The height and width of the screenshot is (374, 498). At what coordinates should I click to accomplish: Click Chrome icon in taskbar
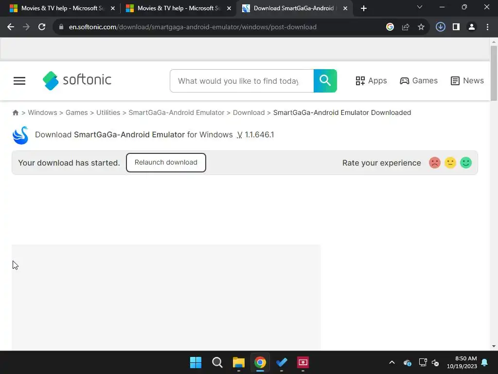260,362
